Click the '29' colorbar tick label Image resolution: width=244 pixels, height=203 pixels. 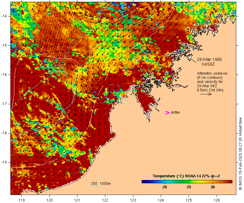189,187
